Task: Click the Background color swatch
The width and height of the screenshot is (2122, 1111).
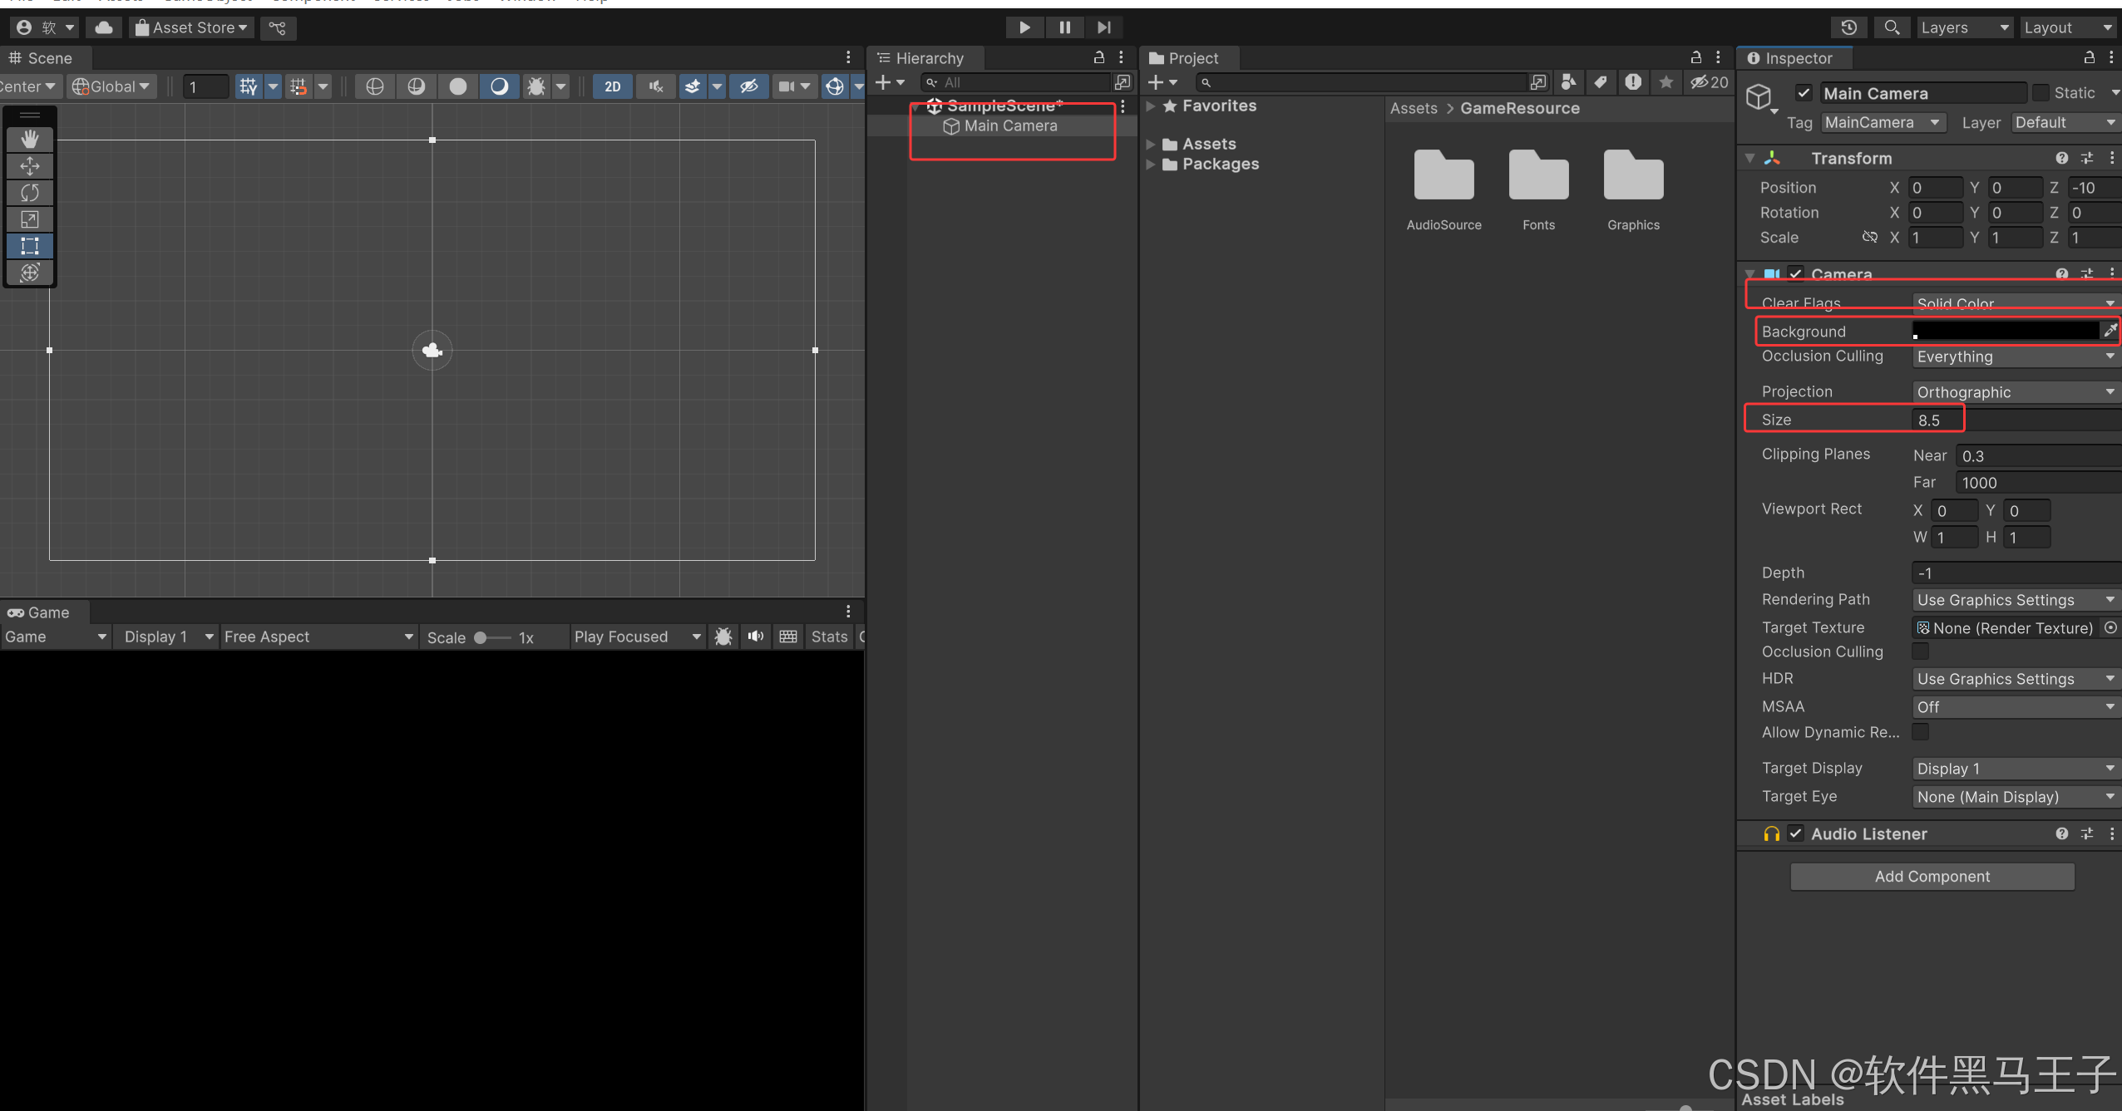Action: [2005, 331]
